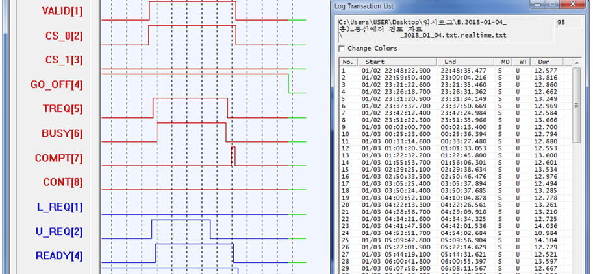Sort transactions by the End column header
Screen dimensions: 593x274
466,62
